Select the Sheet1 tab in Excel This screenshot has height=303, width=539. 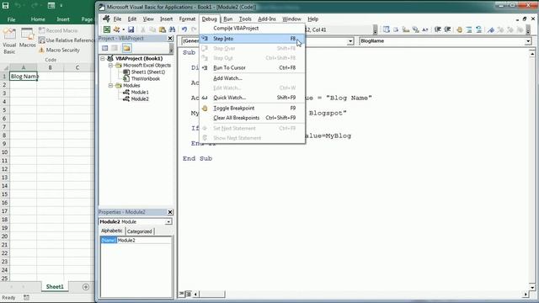(55, 286)
